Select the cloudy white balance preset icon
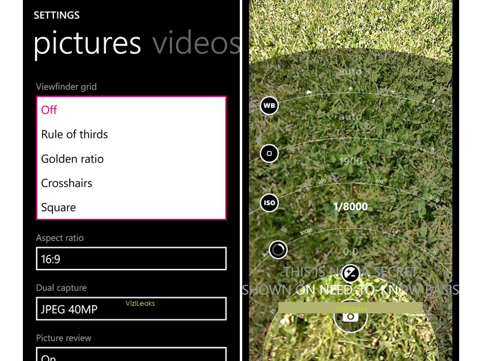The width and height of the screenshot is (482, 361). [x=308, y=92]
